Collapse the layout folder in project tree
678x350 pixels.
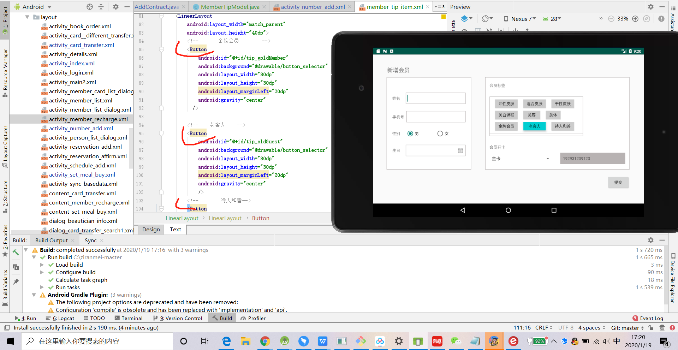point(27,17)
